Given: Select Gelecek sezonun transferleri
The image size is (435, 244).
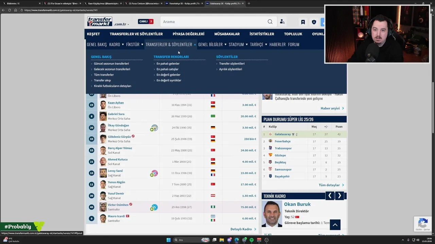Looking at the screenshot, I should tap(112, 69).
